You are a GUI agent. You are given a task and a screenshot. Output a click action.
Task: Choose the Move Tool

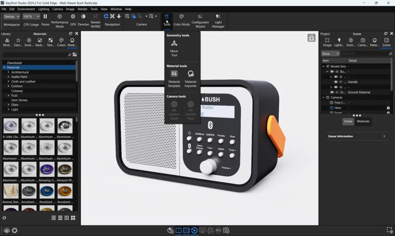174,49
